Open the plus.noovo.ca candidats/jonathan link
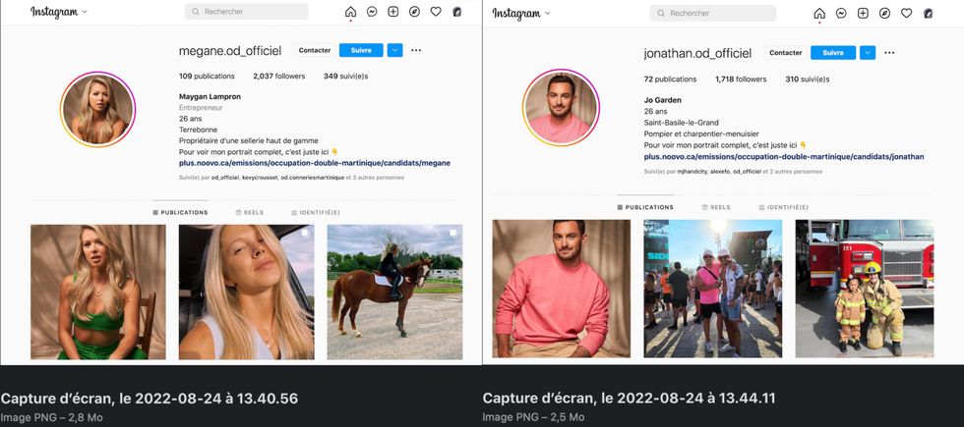This screenshot has width=964, height=427. (783, 156)
